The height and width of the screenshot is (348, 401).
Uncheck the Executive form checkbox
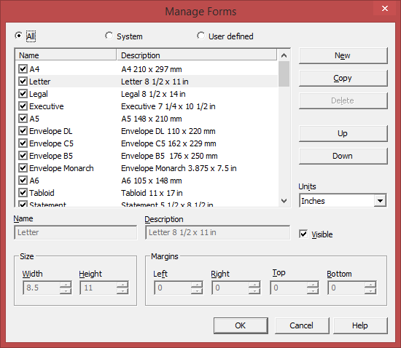coord(23,106)
